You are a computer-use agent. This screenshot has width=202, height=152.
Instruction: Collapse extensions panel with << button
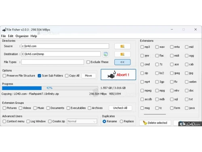pos(122,62)
